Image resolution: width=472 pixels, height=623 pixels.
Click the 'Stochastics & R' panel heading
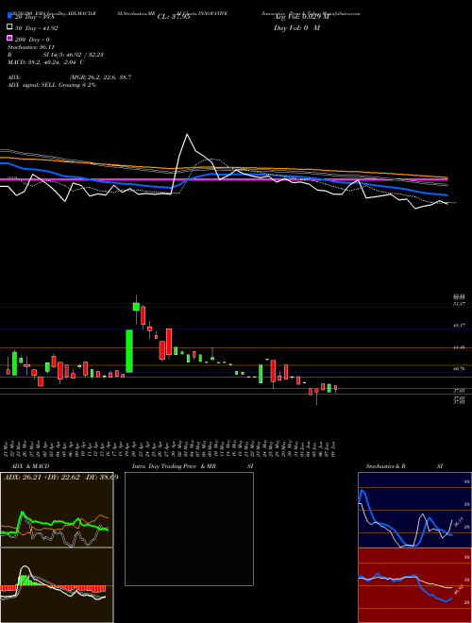pos(385,466)
